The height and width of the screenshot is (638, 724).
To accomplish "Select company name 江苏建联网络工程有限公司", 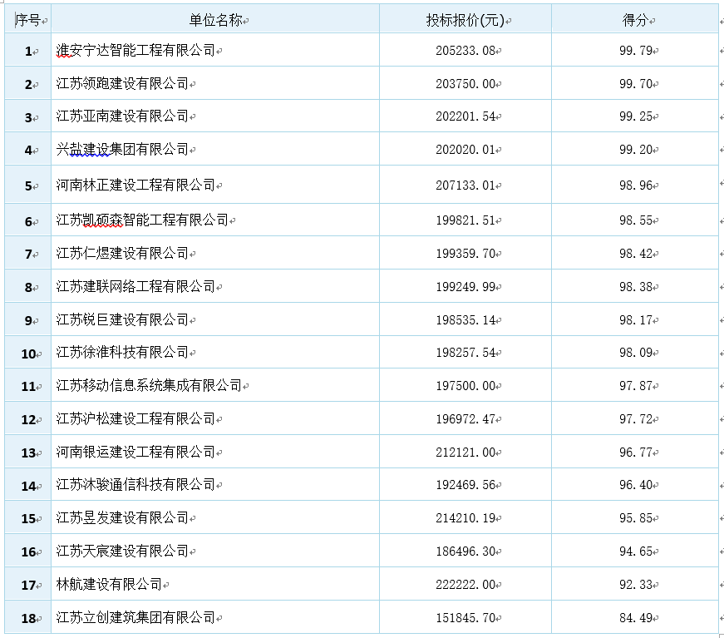I will [135, 286].
